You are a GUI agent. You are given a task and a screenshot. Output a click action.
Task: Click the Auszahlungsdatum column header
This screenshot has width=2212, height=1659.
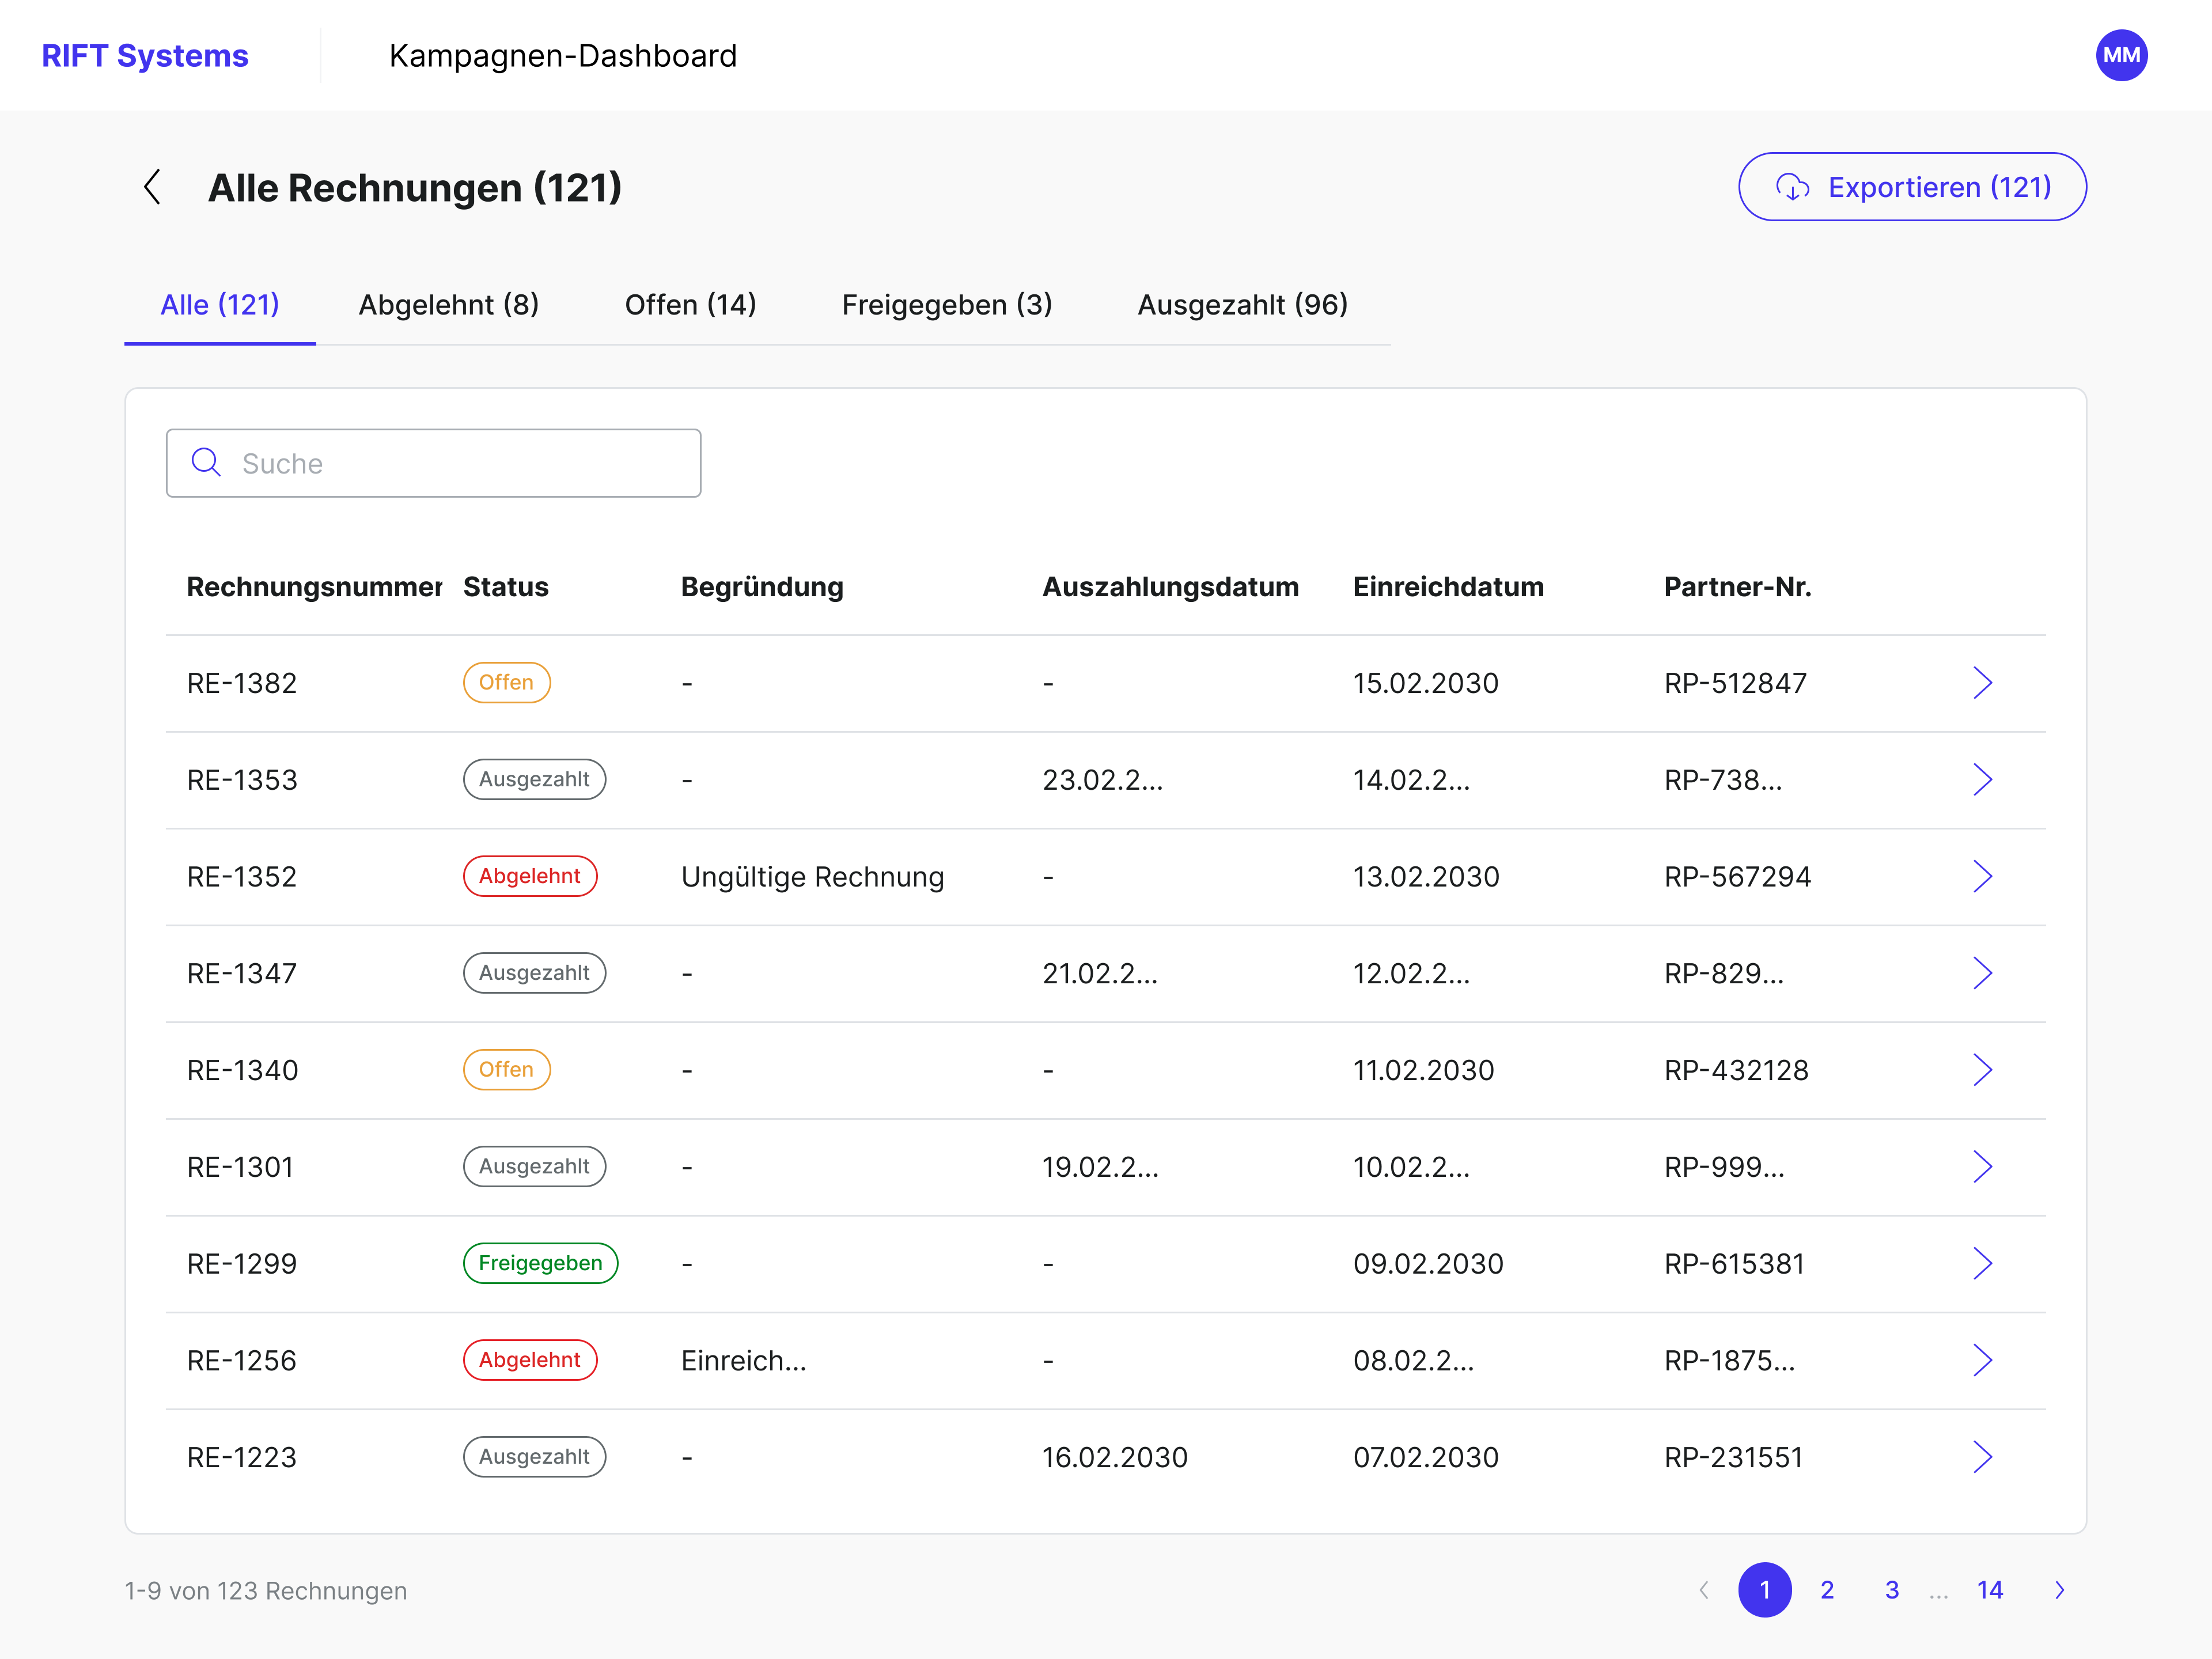pos(1170,587)
